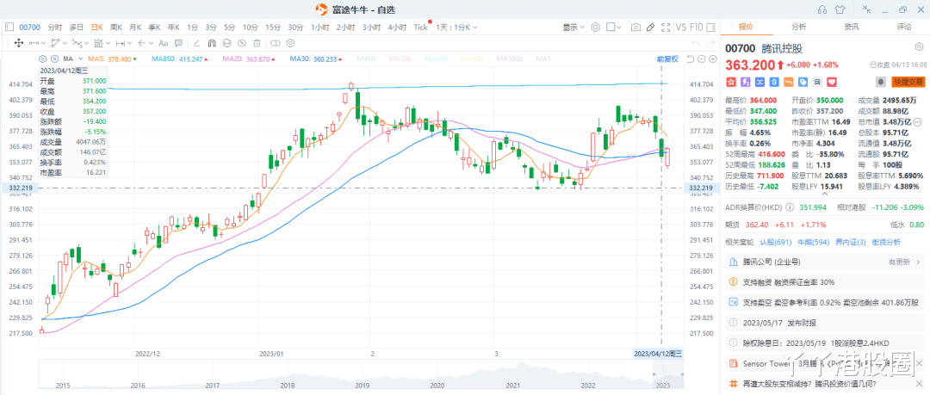Open the 认股(691) warrants link
930x395 pixels.
tap(775, 242)
